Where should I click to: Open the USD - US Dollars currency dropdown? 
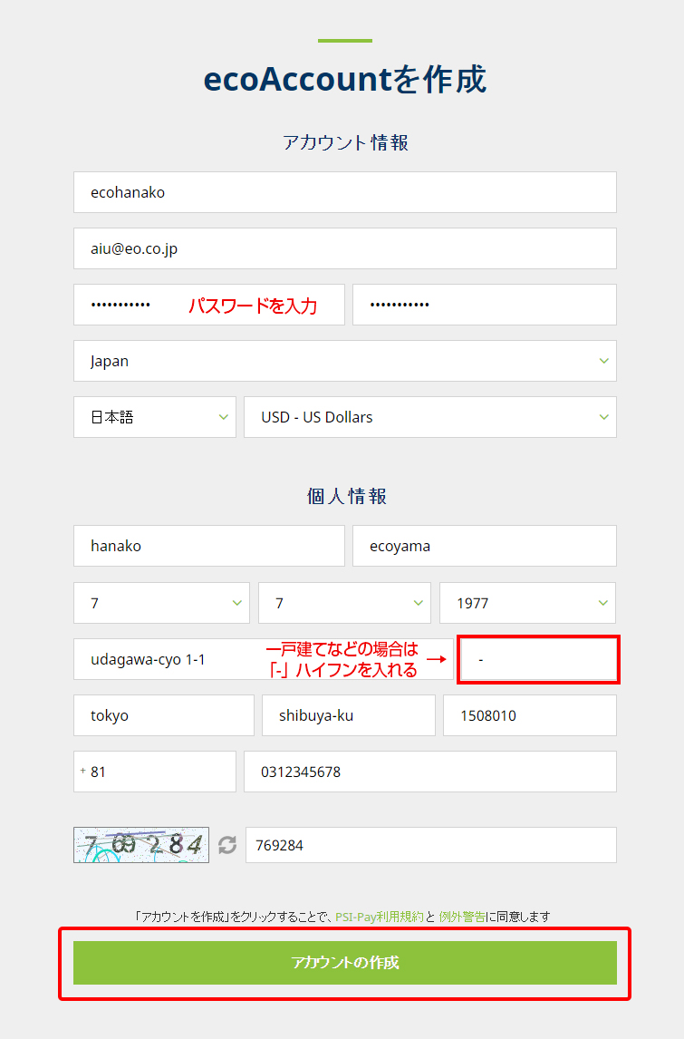pyautogui.click(x=430, y=417)
